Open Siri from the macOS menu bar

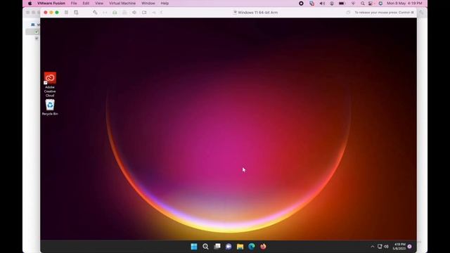coord(380,4)
